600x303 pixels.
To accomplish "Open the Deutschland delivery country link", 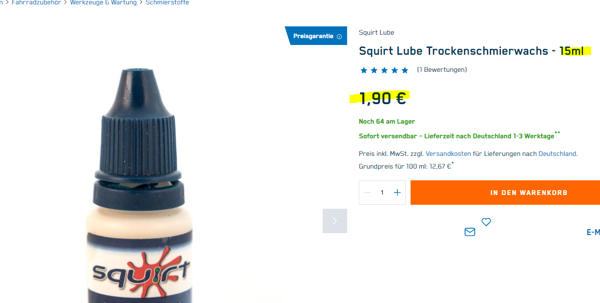I will pos(557,153).
